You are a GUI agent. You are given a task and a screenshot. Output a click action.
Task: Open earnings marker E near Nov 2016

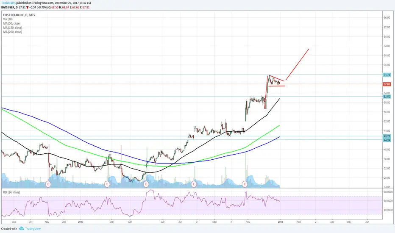point(48,184)
